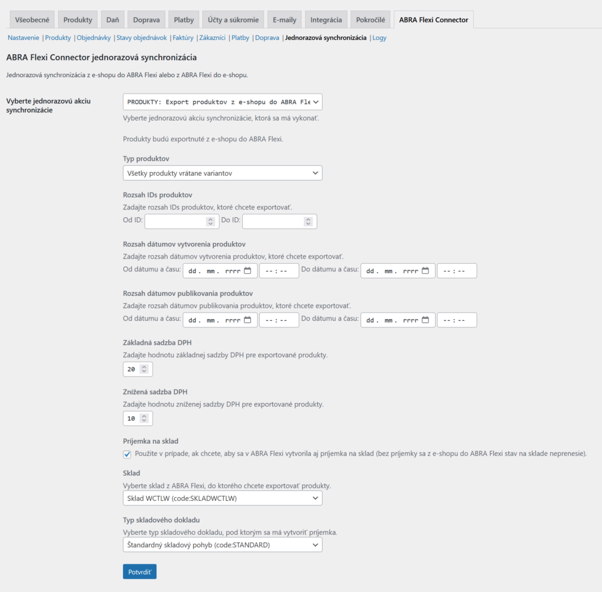Viewport: 602px width, 592px height.
Task: Uncheck the Príjemka na sklad checkbox
Action: point(127,454)
